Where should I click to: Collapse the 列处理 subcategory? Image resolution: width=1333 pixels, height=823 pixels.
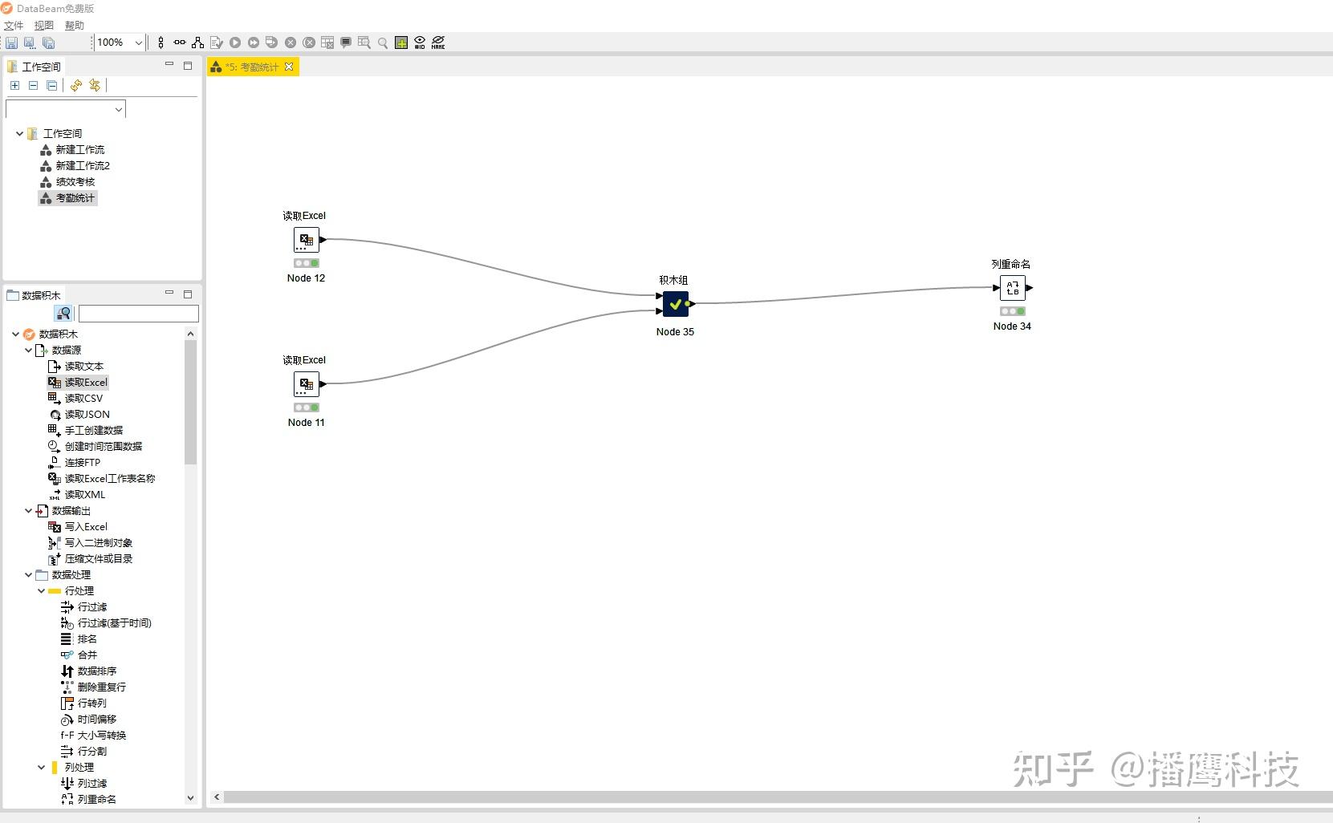(x=42, y=768)
